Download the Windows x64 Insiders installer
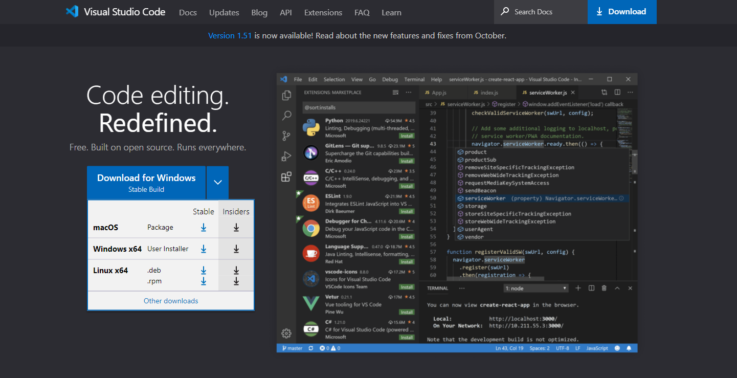Viewport: 737px width, 378px height. click(236, 249)
